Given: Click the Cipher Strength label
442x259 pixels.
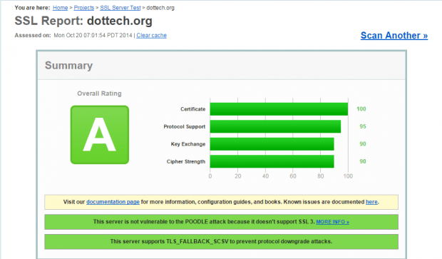Looking at the screenshot, I should (x=186, y=162).
